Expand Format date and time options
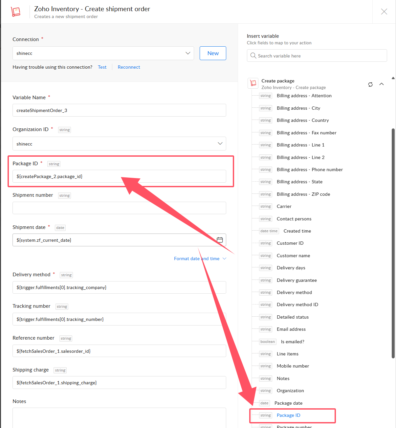Image resolution: width=396 pixels, height=428 pixels. [200, 259]
